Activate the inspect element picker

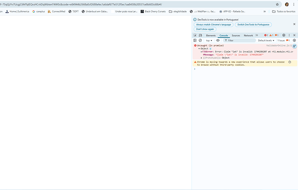pyautogui.click(x=195, y=35)
